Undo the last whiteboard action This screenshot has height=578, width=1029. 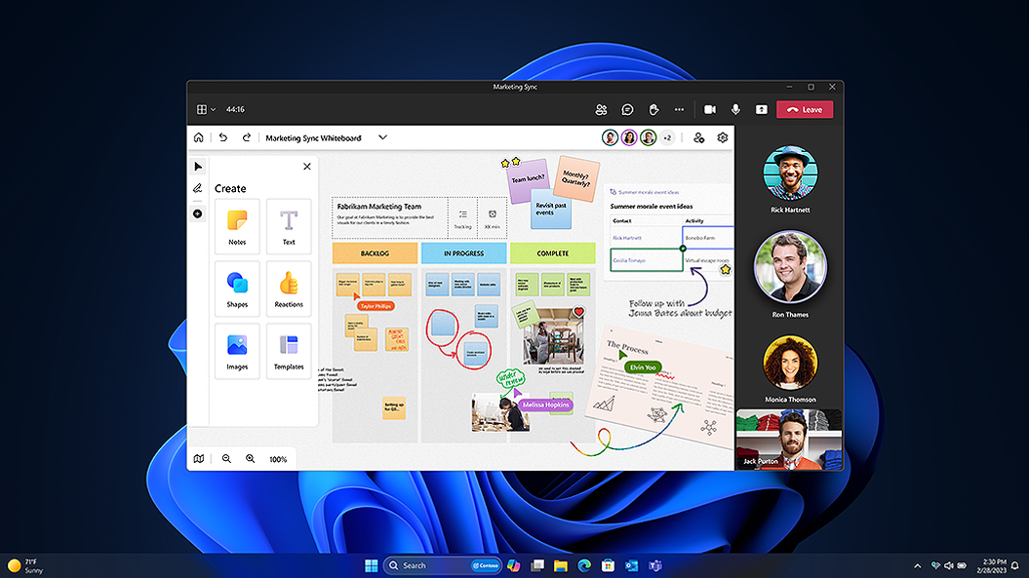pos(223,138)
